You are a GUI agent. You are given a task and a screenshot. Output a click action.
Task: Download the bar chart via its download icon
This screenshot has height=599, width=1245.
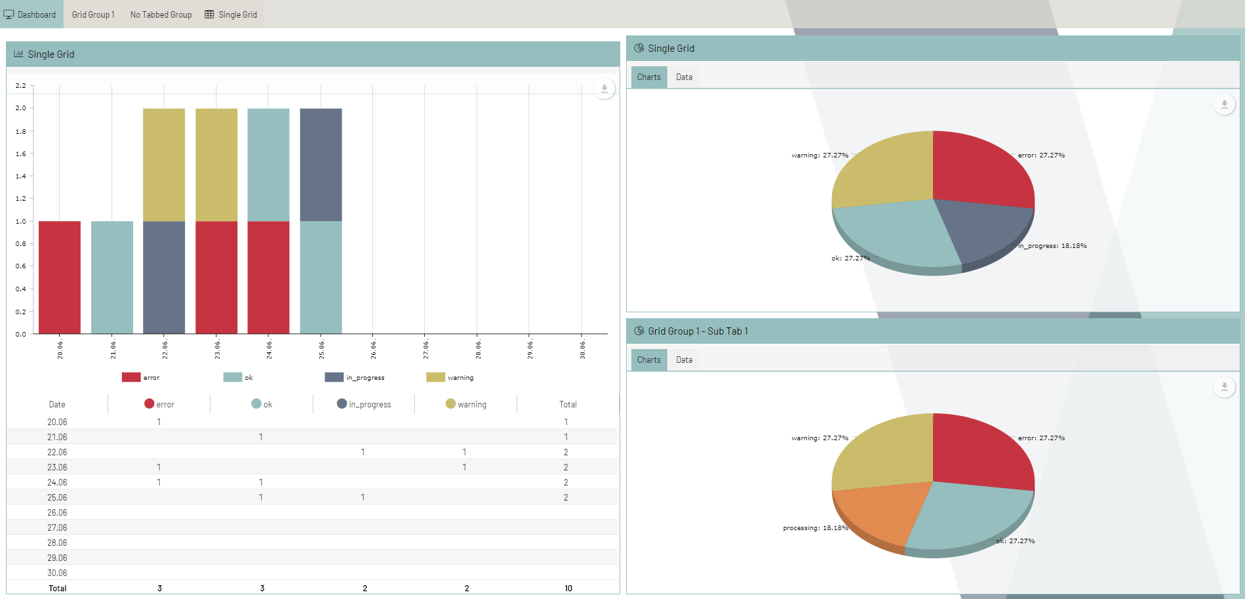603,89
